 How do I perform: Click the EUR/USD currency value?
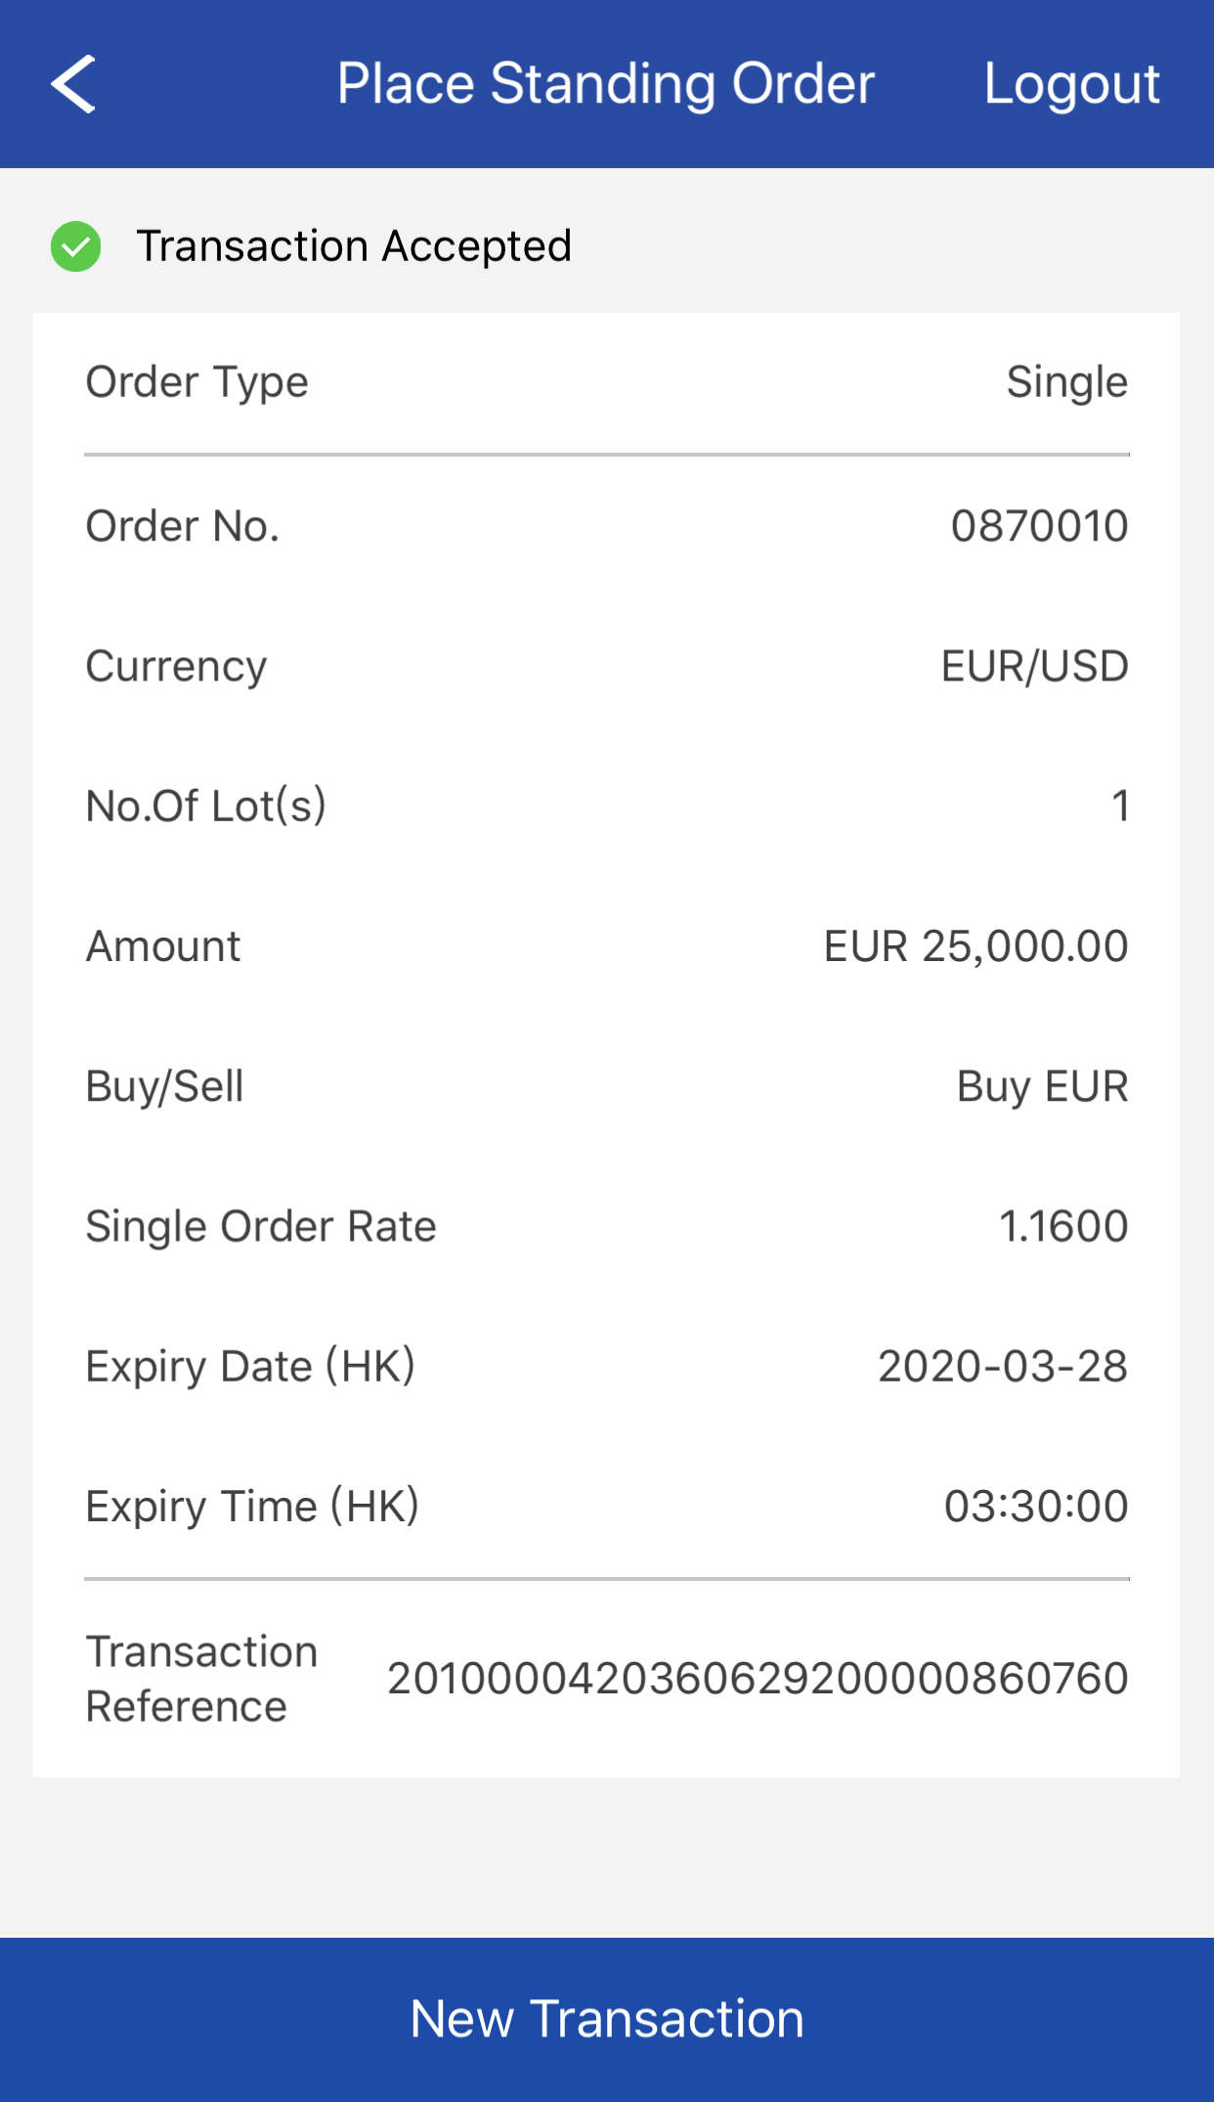click(1034, 667)
